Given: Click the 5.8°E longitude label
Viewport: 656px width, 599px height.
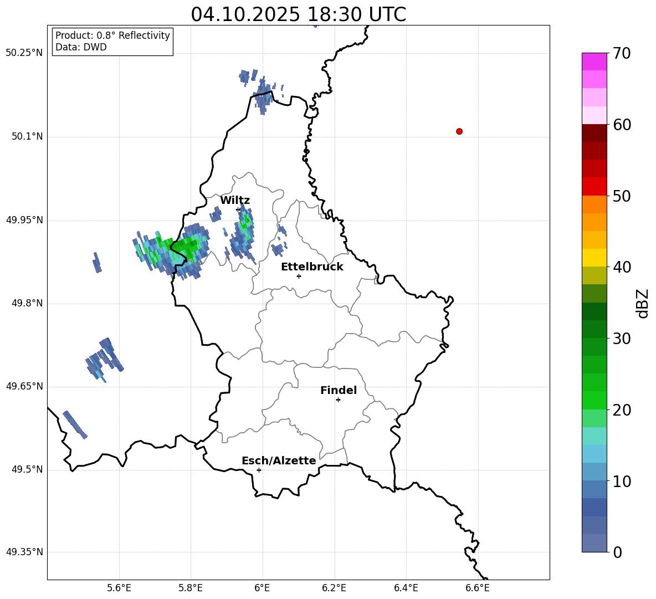Looking at the screenshot, I should (191, 588).
